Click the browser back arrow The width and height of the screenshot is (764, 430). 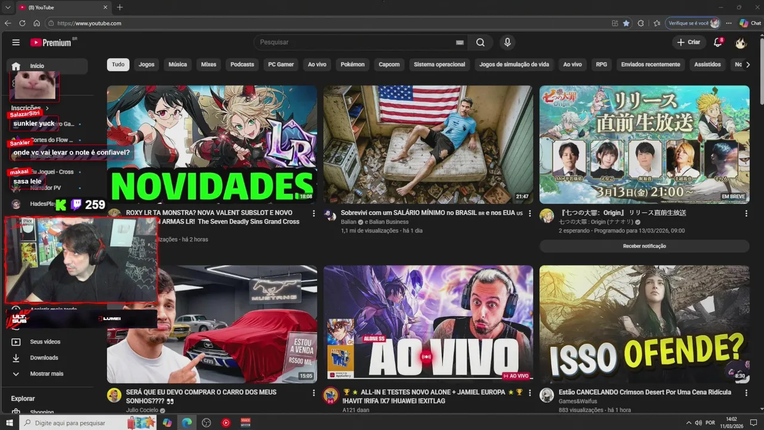click(x=8, y=23)
